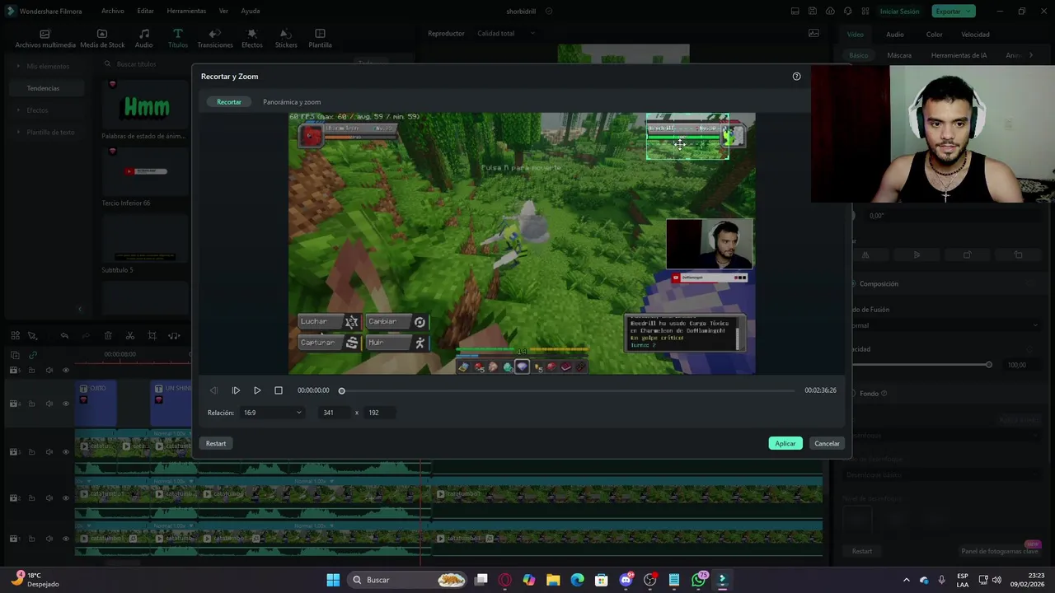Click the Cancelar button
1055x593 pixels.
point(827,443)
